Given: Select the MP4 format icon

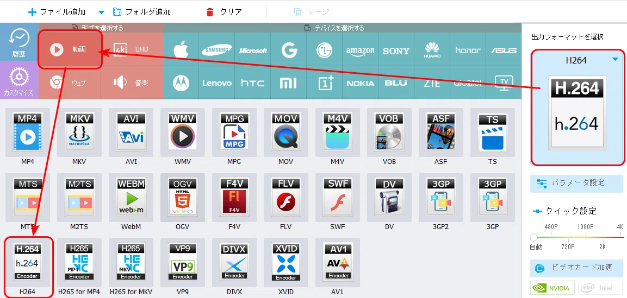Looking at the screenshot, I should point(28,132).
